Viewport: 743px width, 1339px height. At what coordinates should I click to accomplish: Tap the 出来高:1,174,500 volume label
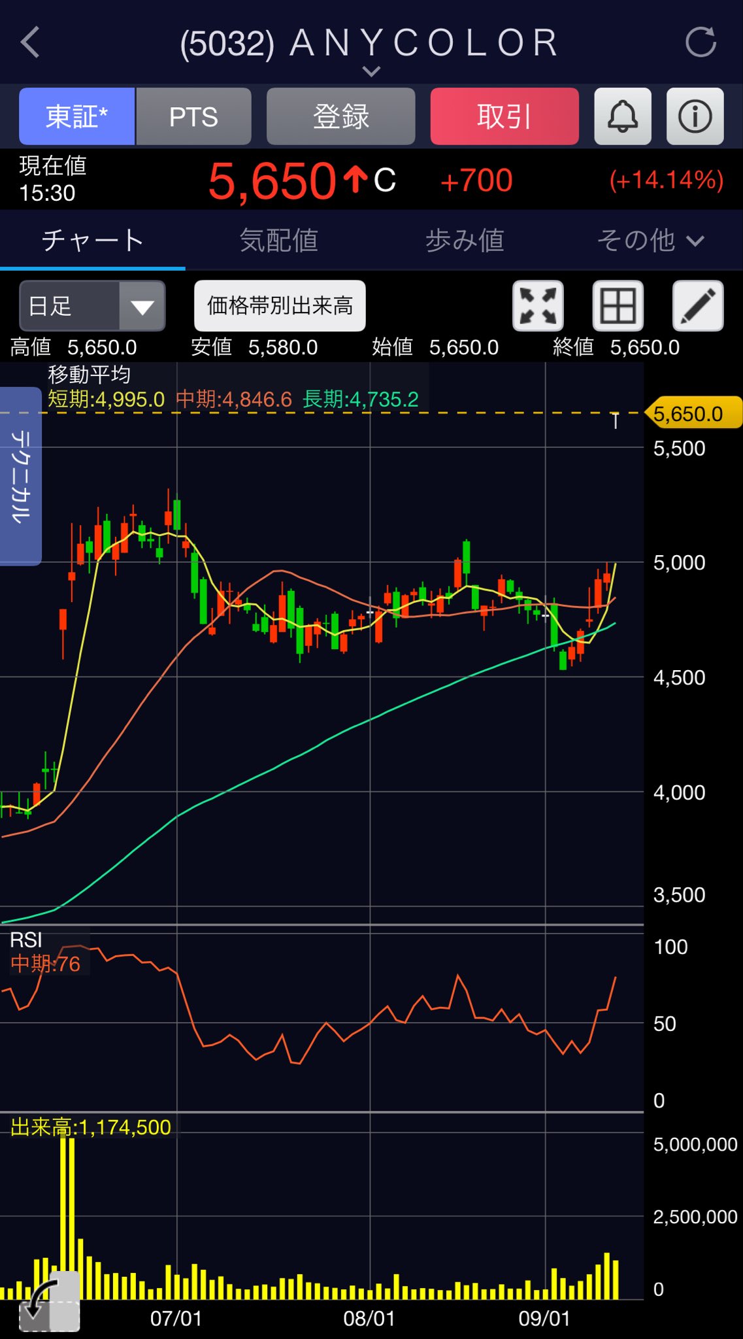click(91, 1127)
